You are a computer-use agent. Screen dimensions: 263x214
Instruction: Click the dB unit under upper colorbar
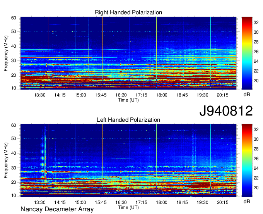point(247,95)
